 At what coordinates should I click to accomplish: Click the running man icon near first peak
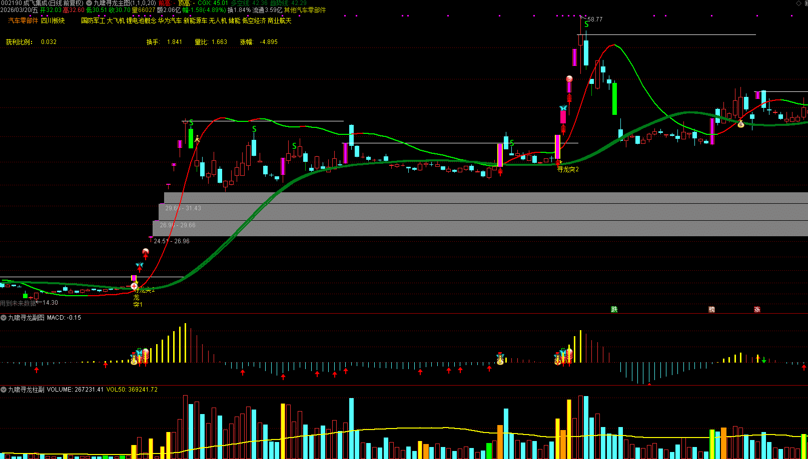(197, 138)
